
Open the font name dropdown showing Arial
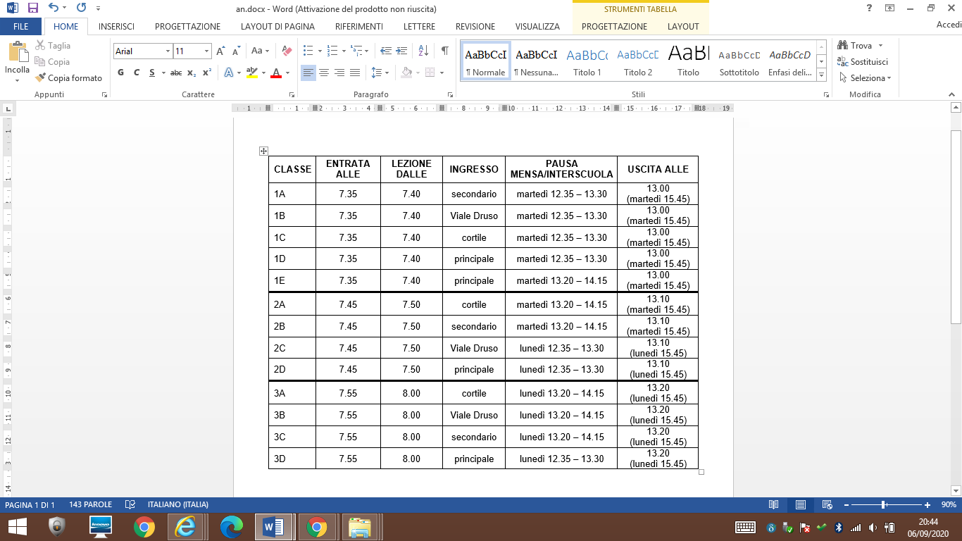pos(143,51)
